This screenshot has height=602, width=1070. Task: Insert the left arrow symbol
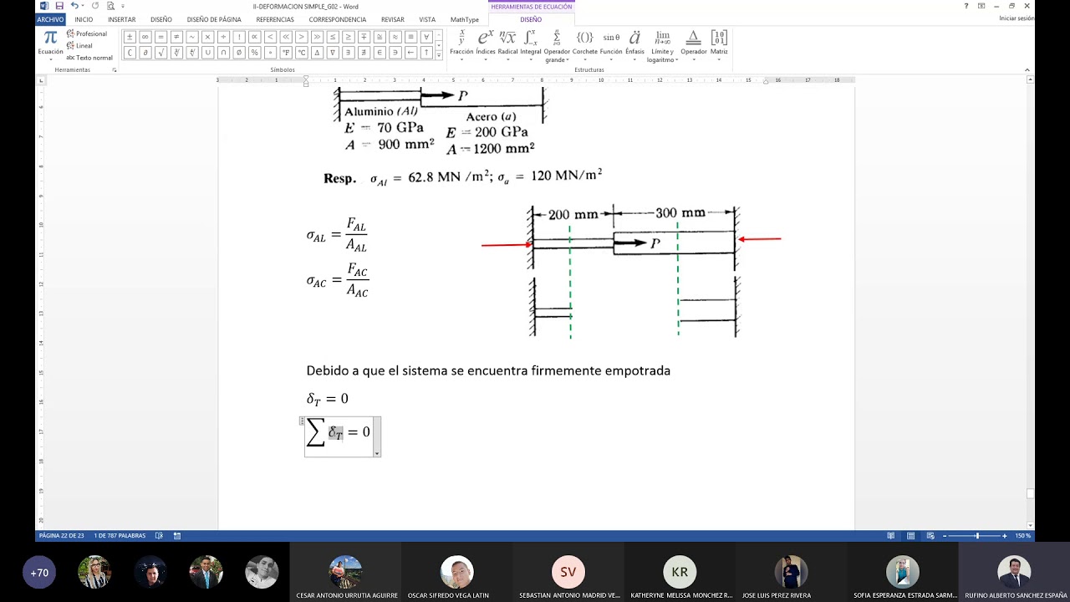coord(410,53)
